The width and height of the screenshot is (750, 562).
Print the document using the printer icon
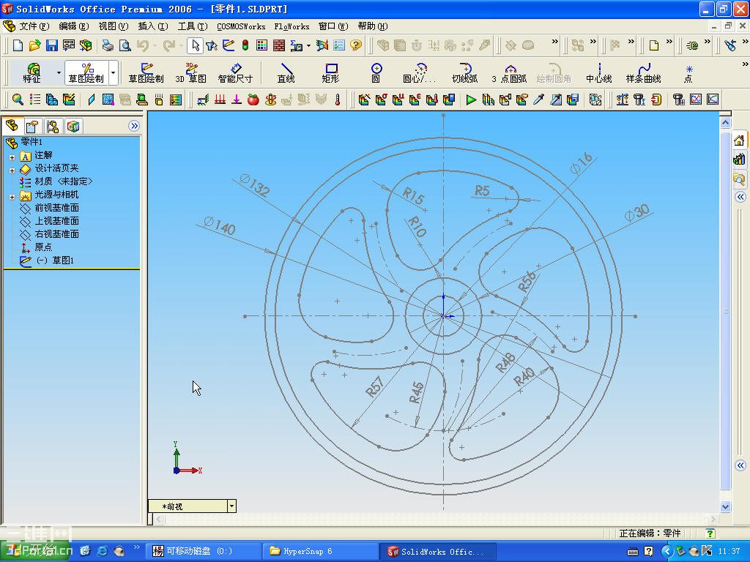click(108, 45)
